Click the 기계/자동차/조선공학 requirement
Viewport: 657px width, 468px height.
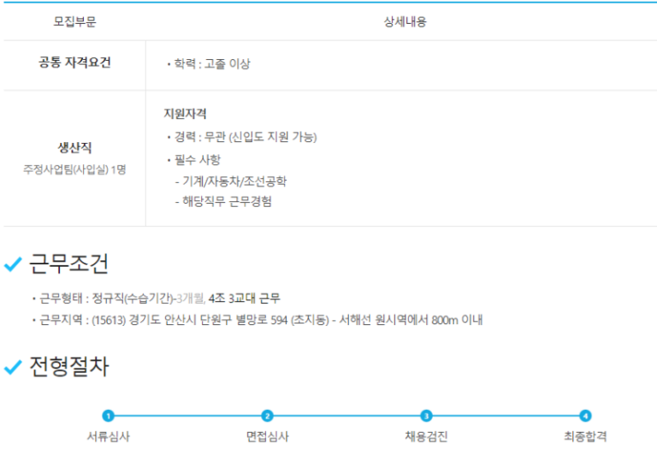pos(234,181)
